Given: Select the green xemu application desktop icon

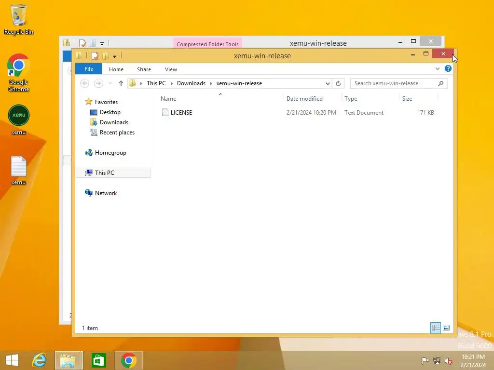Looking at the screenshot, I should 19,120.
